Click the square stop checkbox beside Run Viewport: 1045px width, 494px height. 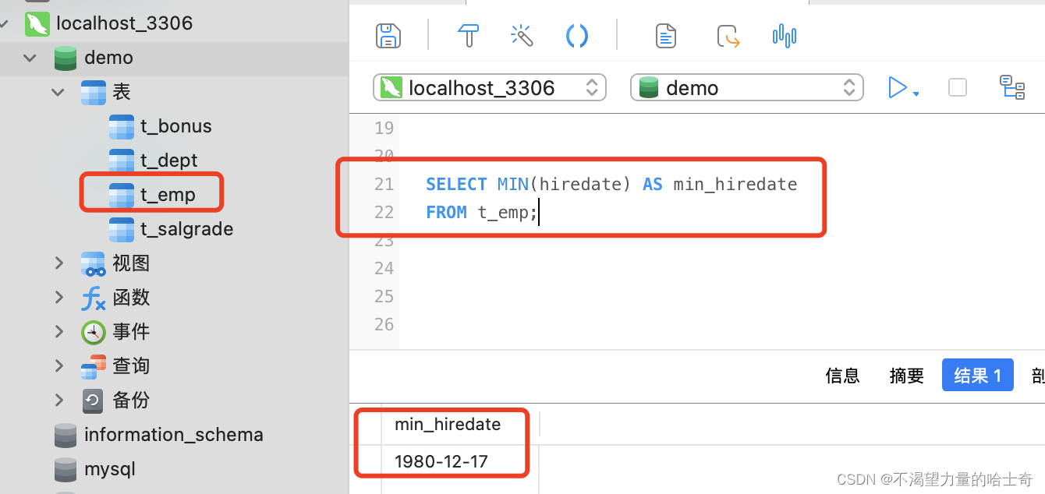coord(957,87)
